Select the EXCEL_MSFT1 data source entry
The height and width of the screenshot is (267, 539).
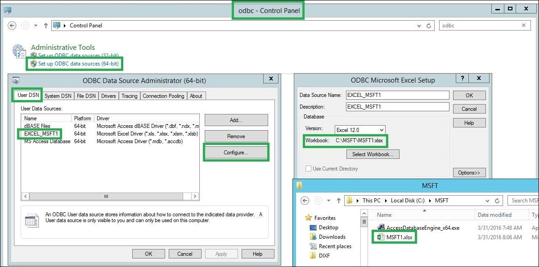click(40, 134)
